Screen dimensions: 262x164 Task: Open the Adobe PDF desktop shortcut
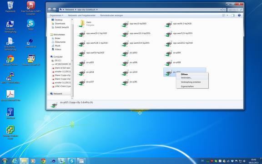[10, 96]
